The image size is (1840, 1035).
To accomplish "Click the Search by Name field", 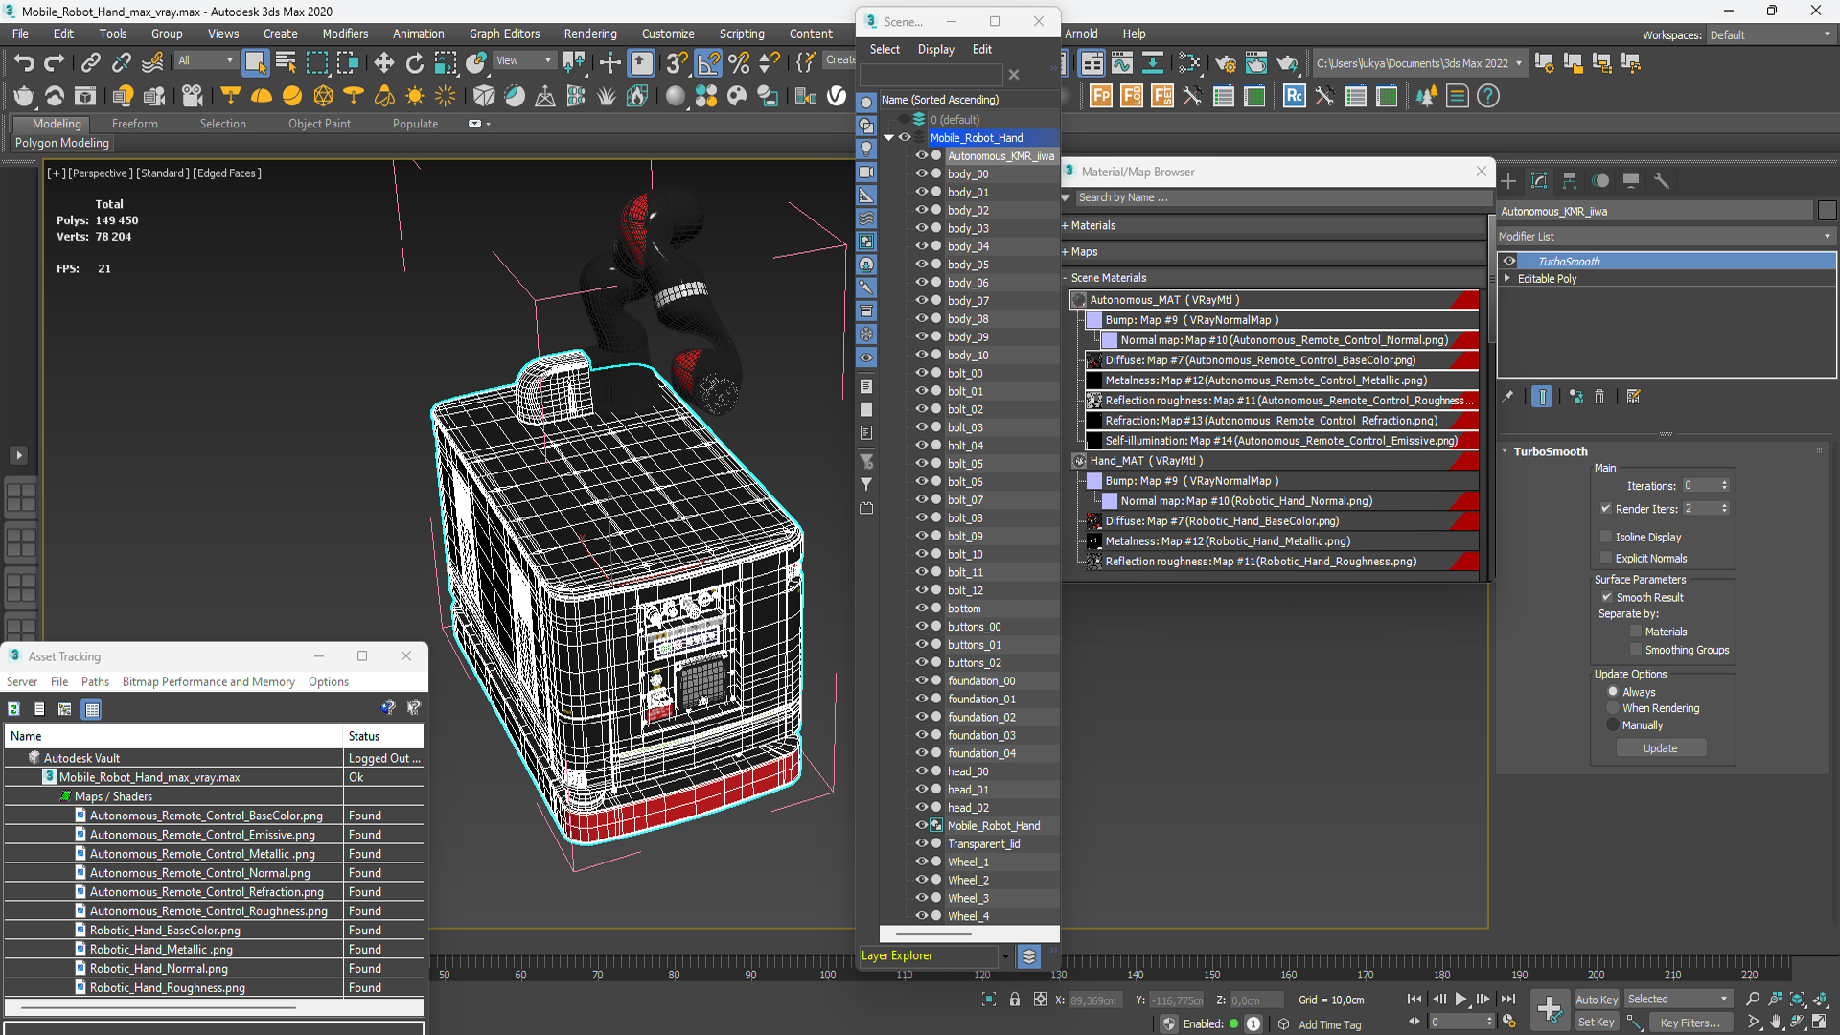I will pyautogui.click(x=1281, y=198).
